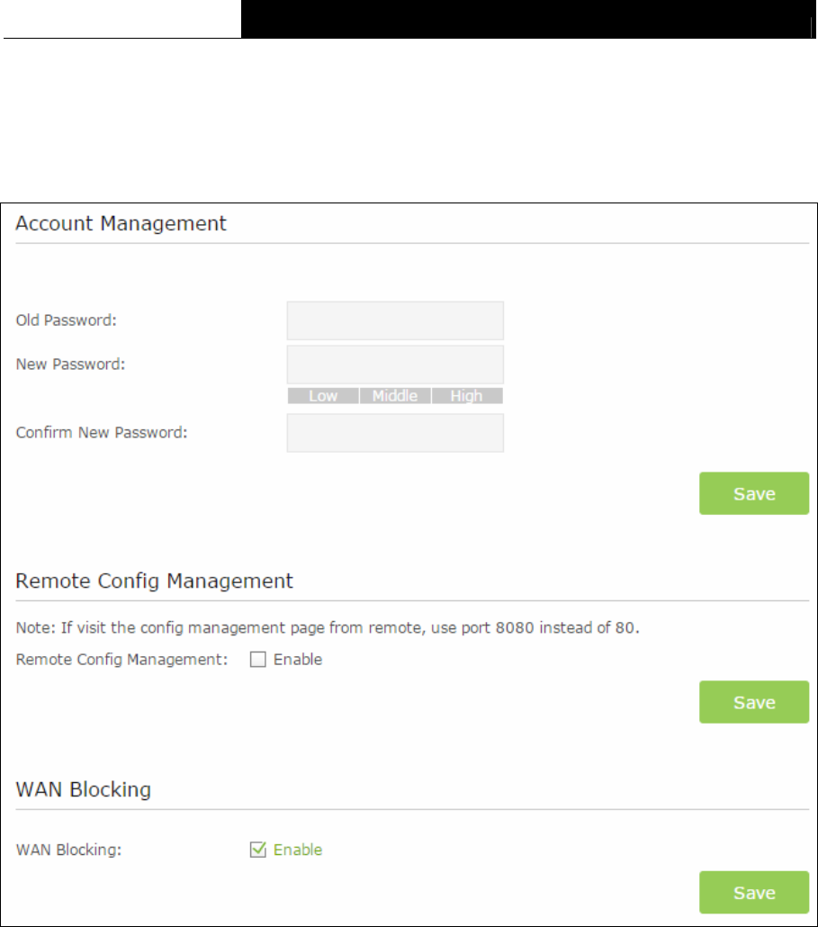Select the WAN Blocking heading
The width and height of the screenshot is (818, 927).
point(84,790)
